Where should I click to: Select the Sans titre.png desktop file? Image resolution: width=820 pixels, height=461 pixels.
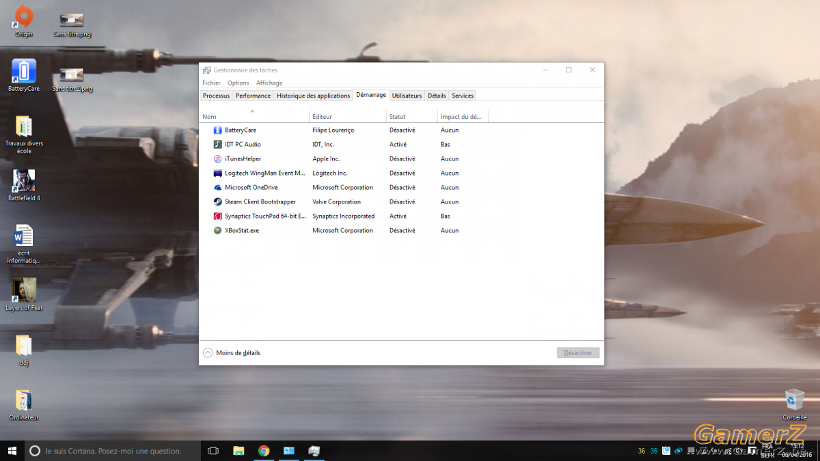(x=72, y=25)
